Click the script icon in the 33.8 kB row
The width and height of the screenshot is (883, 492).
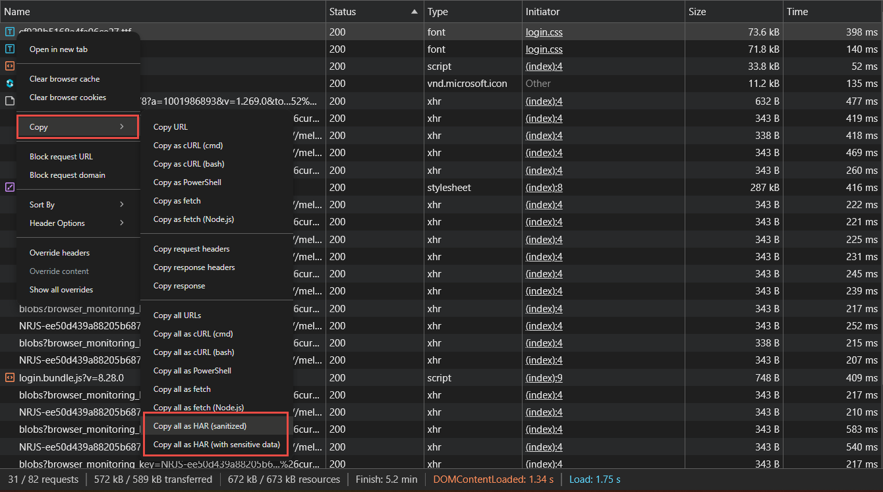coord(10,66)
